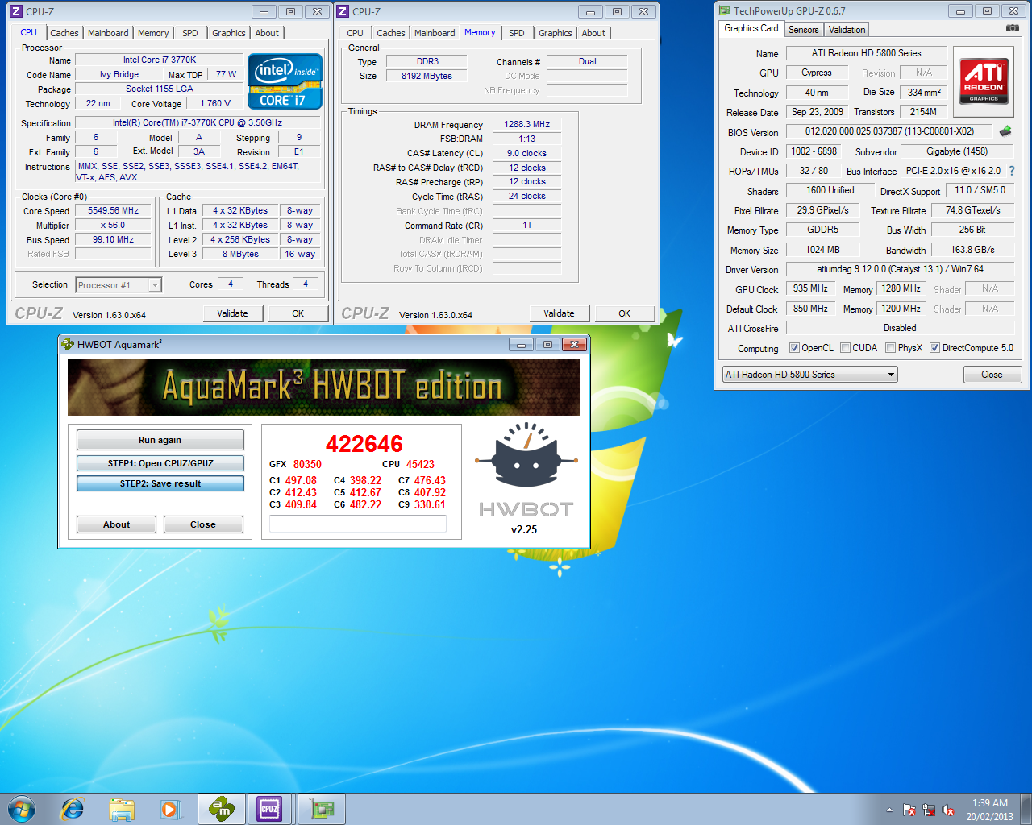Click the empty text field below Aquamark scores

(358, 524)
